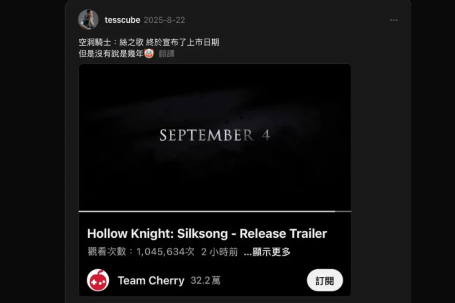The image size is (455, 303).
Task: Click the Team Cherry channel logo
Action: (x=98, y=280)
